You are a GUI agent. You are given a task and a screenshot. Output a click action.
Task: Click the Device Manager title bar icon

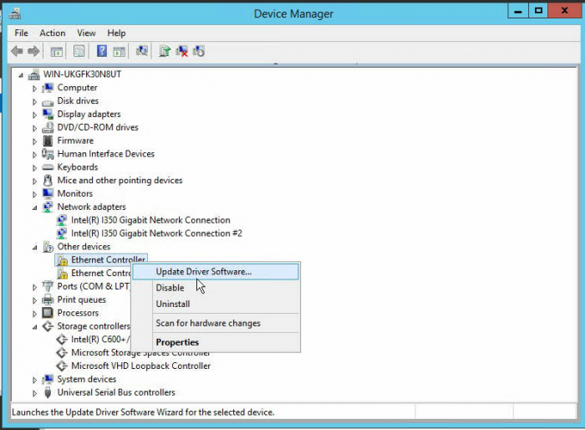point(15,14)
